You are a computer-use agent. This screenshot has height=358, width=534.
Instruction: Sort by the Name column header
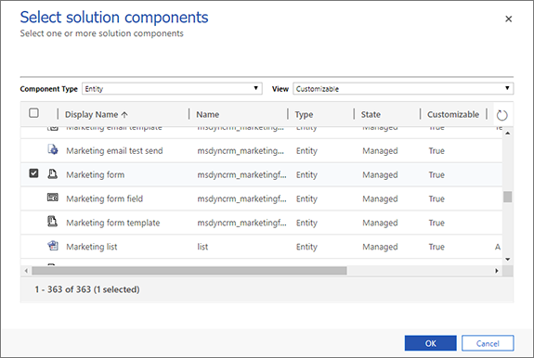[208, 115]
